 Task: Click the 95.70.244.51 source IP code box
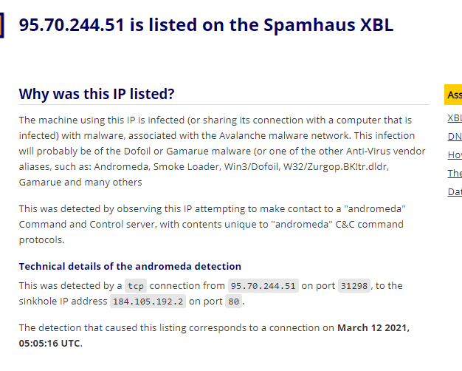pos(263,286)
